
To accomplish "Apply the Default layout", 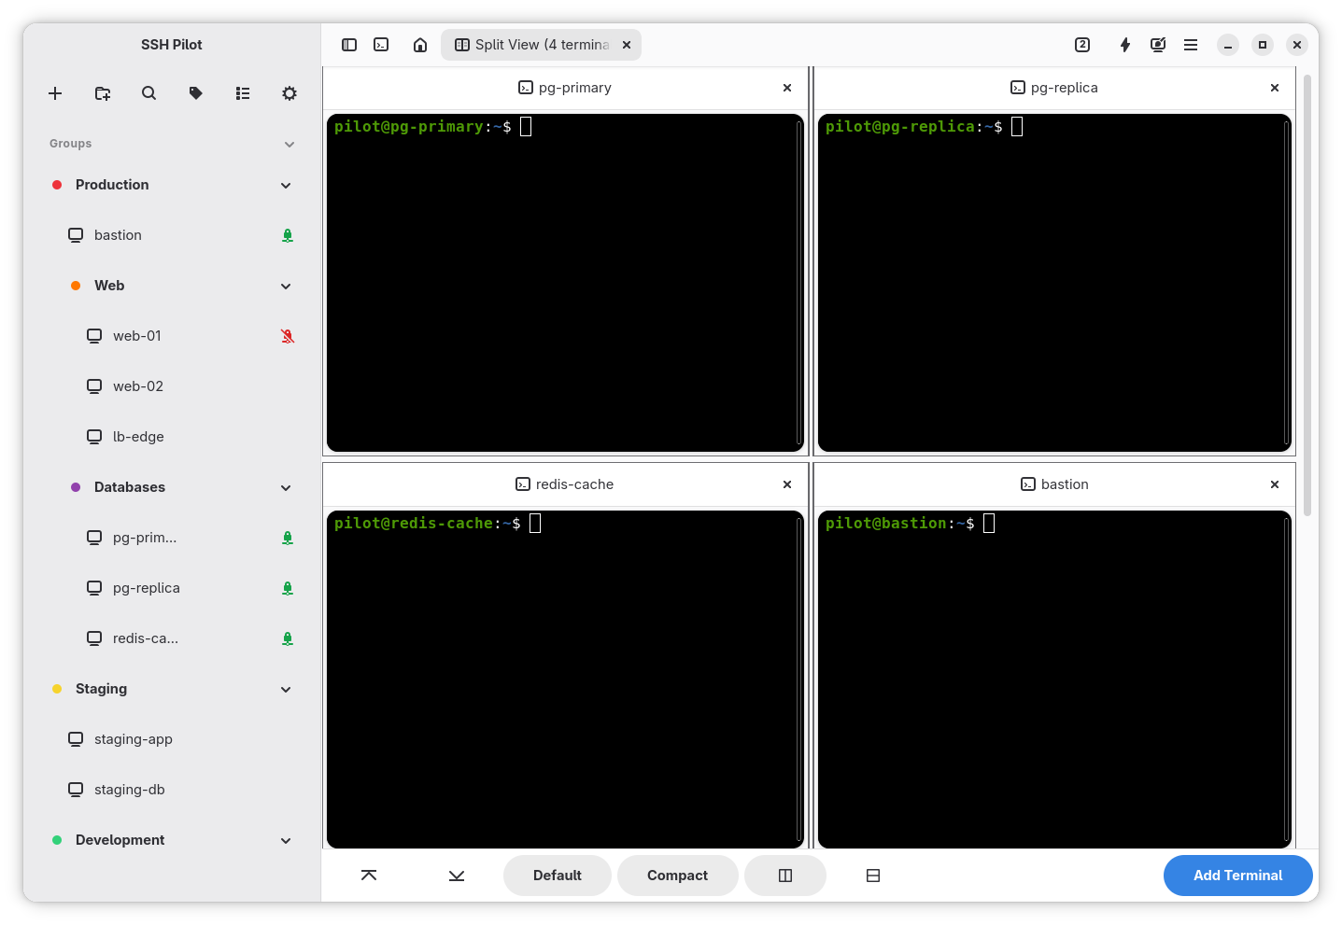I will pos(558,876).
